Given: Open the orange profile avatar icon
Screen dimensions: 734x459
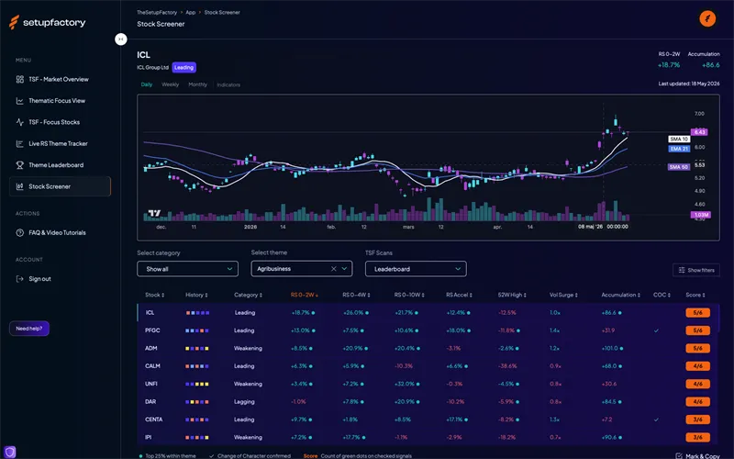Looking at the screenshot, I should click(707, 18).
